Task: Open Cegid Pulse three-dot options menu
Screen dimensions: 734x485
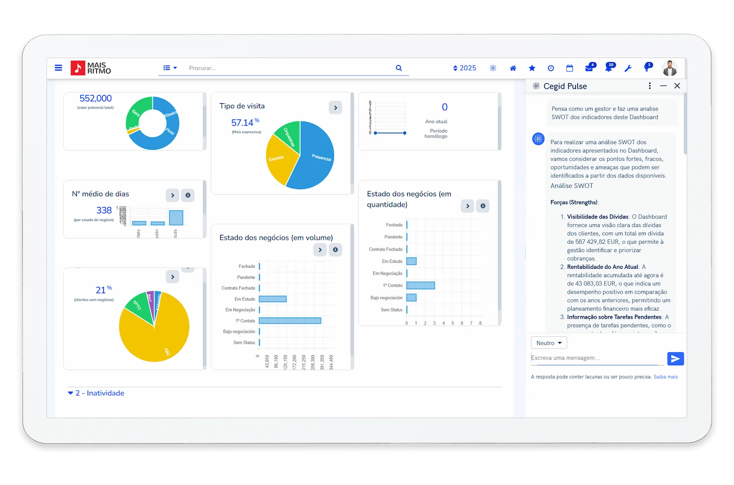Action: click(x=649, y=86)
